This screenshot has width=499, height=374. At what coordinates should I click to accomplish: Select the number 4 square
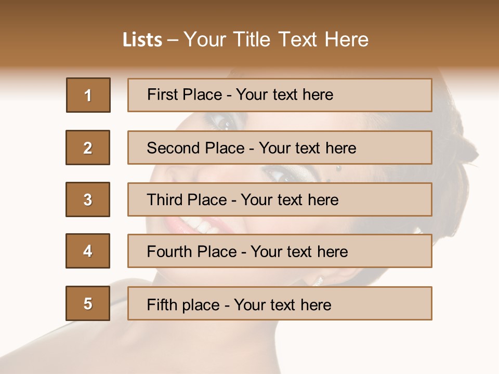click(88, 251)
